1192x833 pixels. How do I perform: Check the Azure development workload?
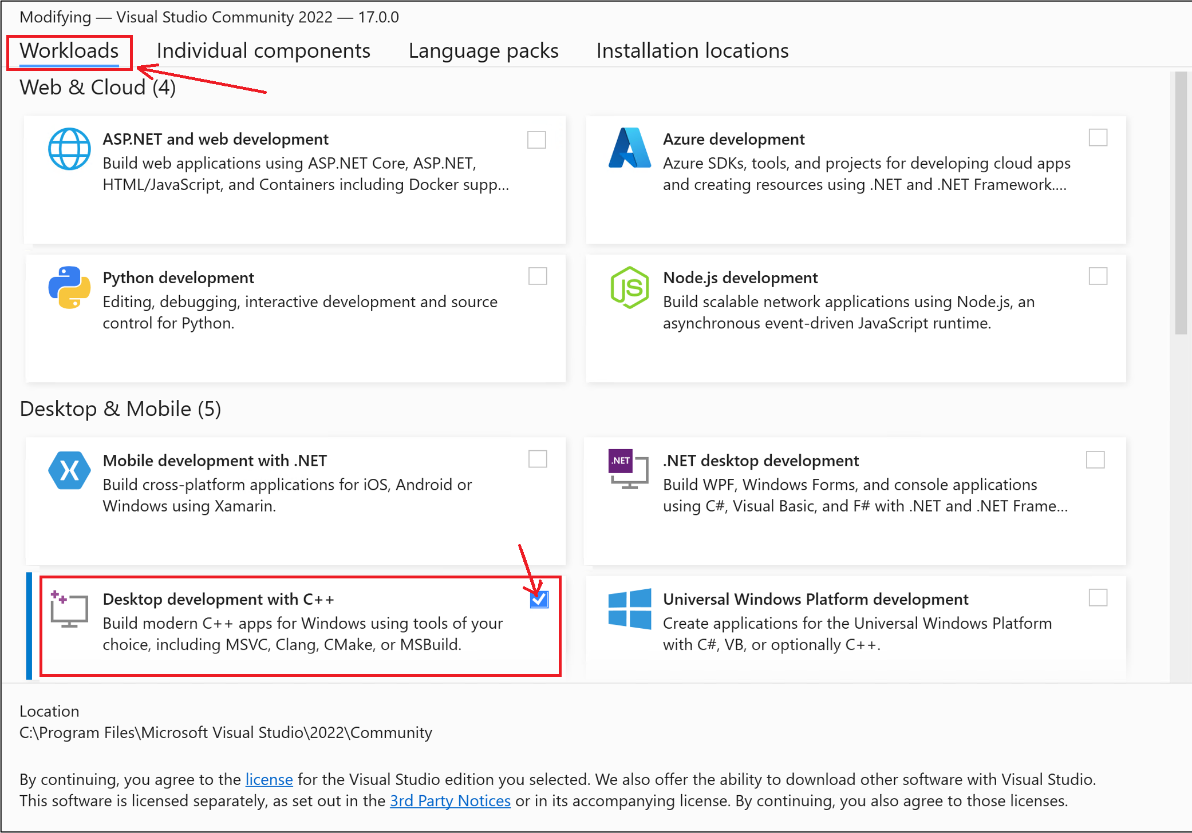(1098, 137)
